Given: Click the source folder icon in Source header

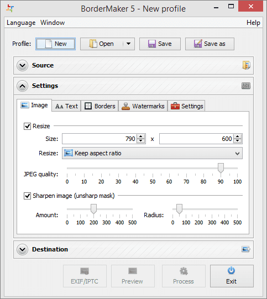Looking at the screenshot, I should click(246, 65).
